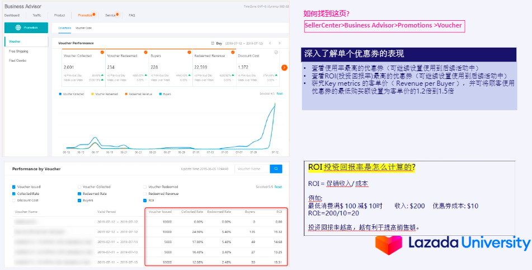532x270 pixels.
Task: Deselect the Voucher Redeemed metric card
Action: point(145,52)
